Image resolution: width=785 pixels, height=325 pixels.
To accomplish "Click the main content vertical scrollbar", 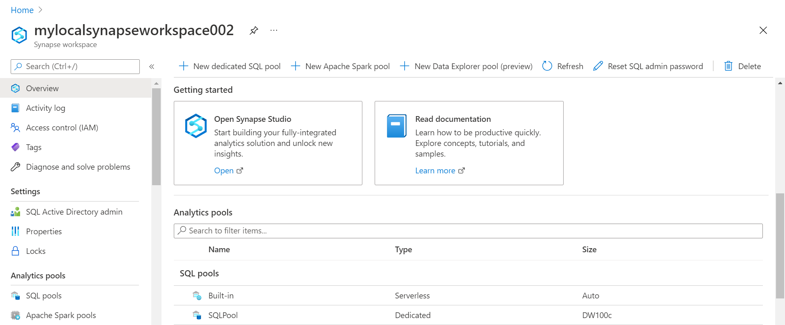I will click(x=780, y=246).
